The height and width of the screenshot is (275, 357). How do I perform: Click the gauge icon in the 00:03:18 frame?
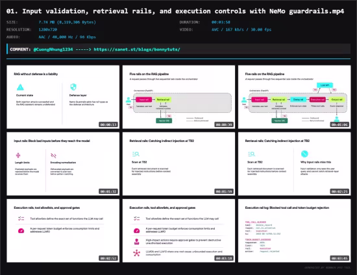pyautogui.click(x=136, y=231)
